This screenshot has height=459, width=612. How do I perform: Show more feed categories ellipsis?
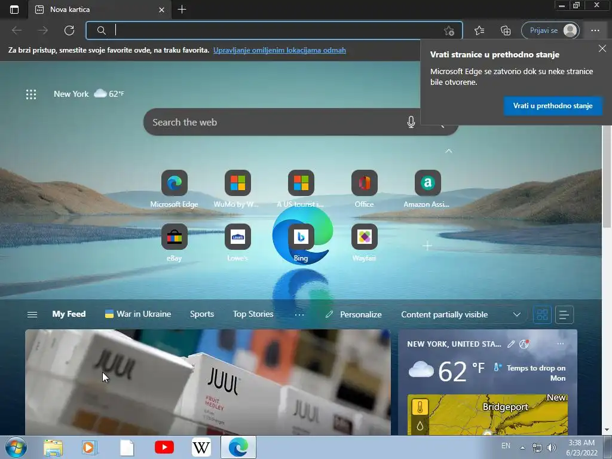click(x=299, y=314)
